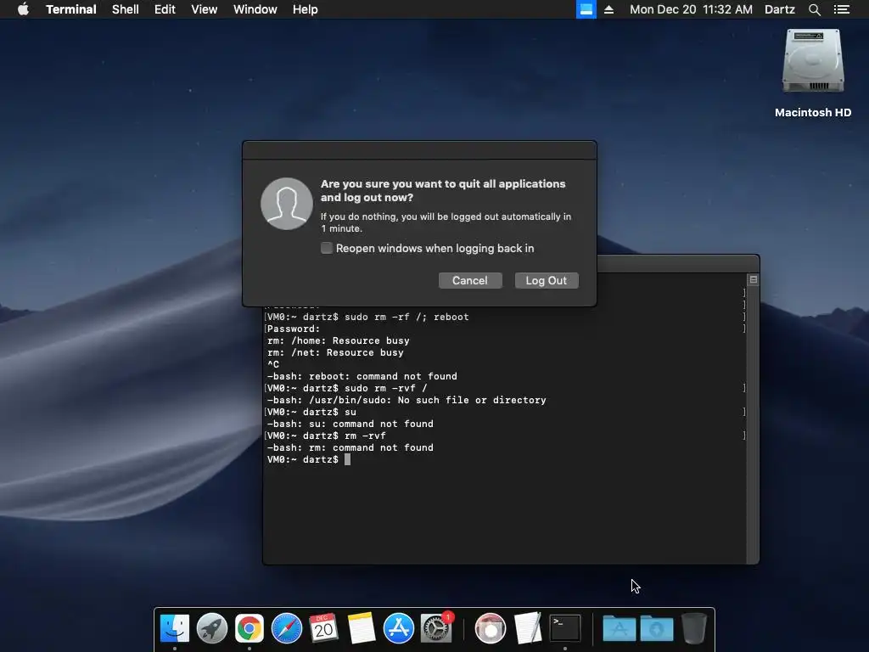Click the Log Out button
The image size is (869, 652).
click(x=547, y=280)
